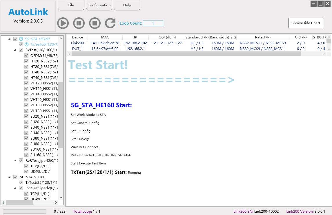Open the Configuration menu

(x=99, y=5)
